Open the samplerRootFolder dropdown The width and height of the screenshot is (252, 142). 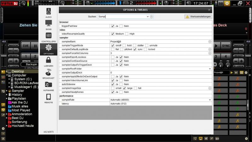click(x=210, y=69)
